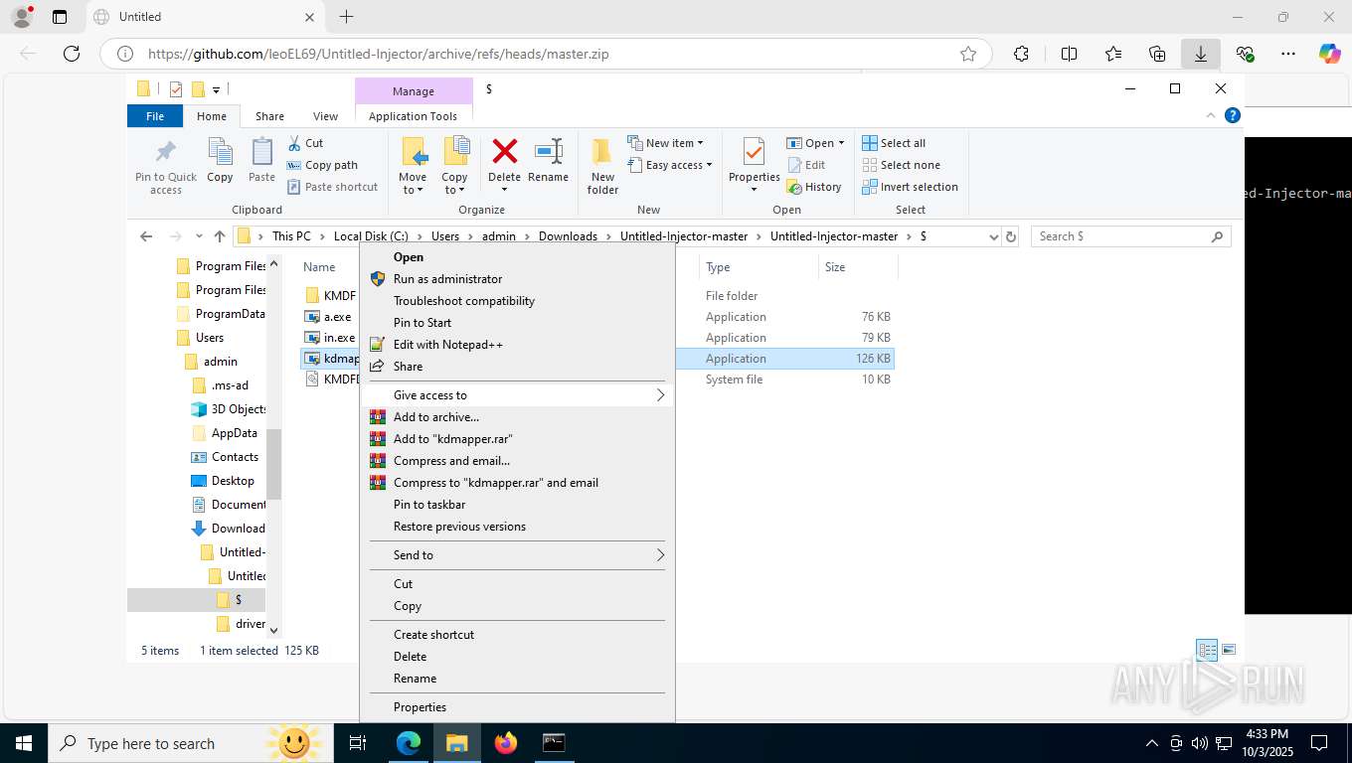Image resolution: width=1352 pixels, height=763 pixels.
Task: Click admin in the breadcrumb path
Action: 499,236
